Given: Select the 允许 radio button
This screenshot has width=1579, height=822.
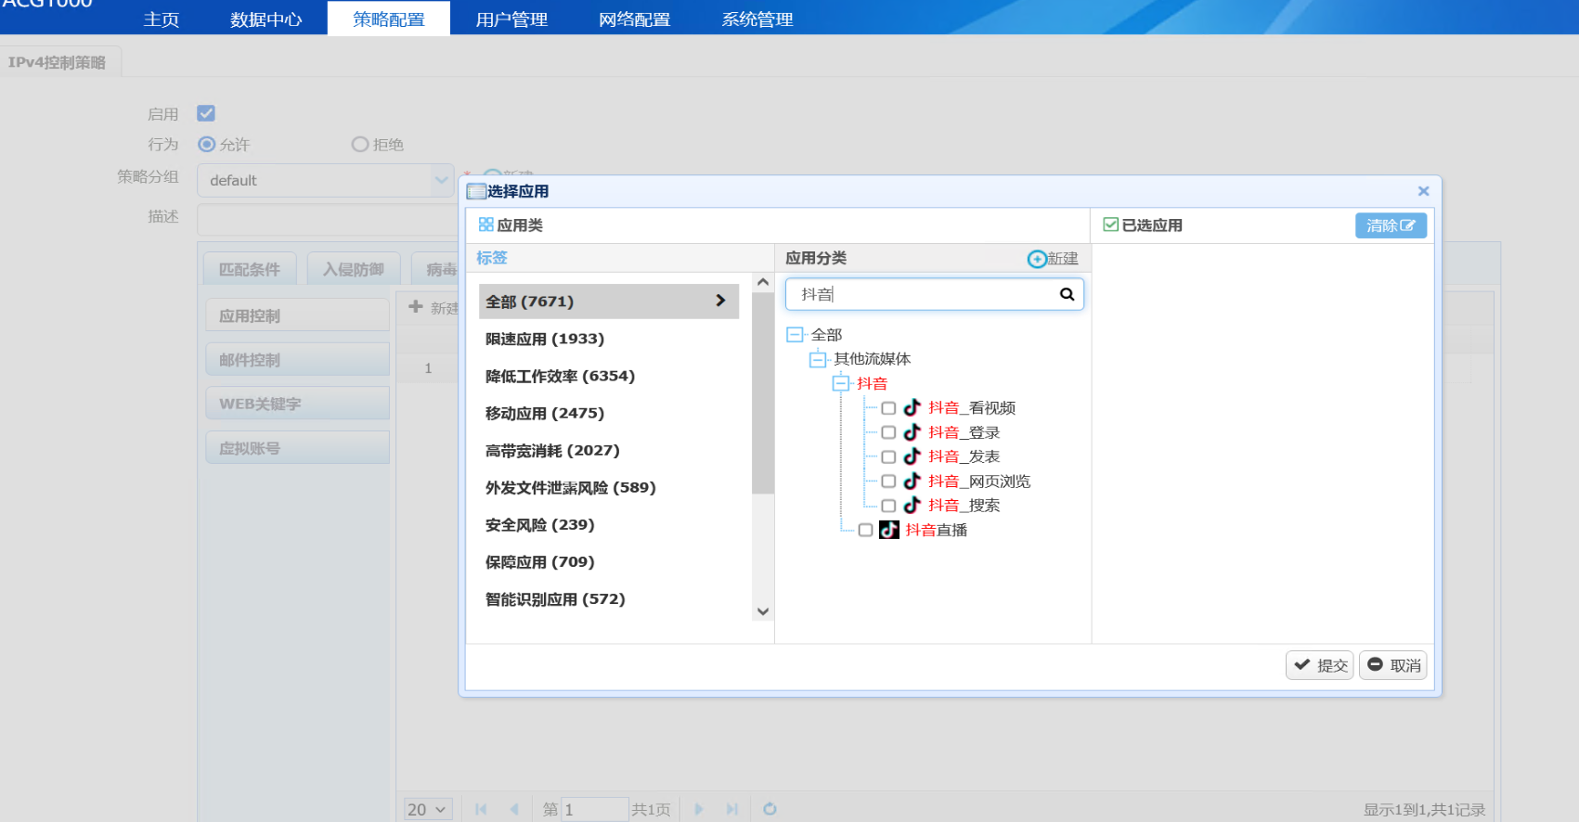Looking at the screenshot, I should (206, 144).
